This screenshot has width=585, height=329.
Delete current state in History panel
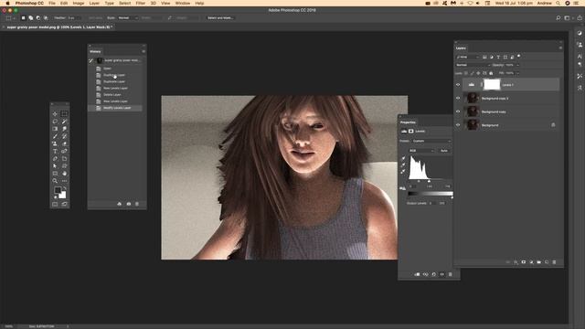coord(137,204)
